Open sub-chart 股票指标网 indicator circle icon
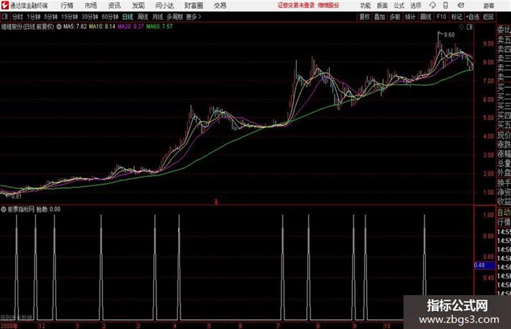Image resolution: width=511 pixels, height=329 pixels. point(4,209)
